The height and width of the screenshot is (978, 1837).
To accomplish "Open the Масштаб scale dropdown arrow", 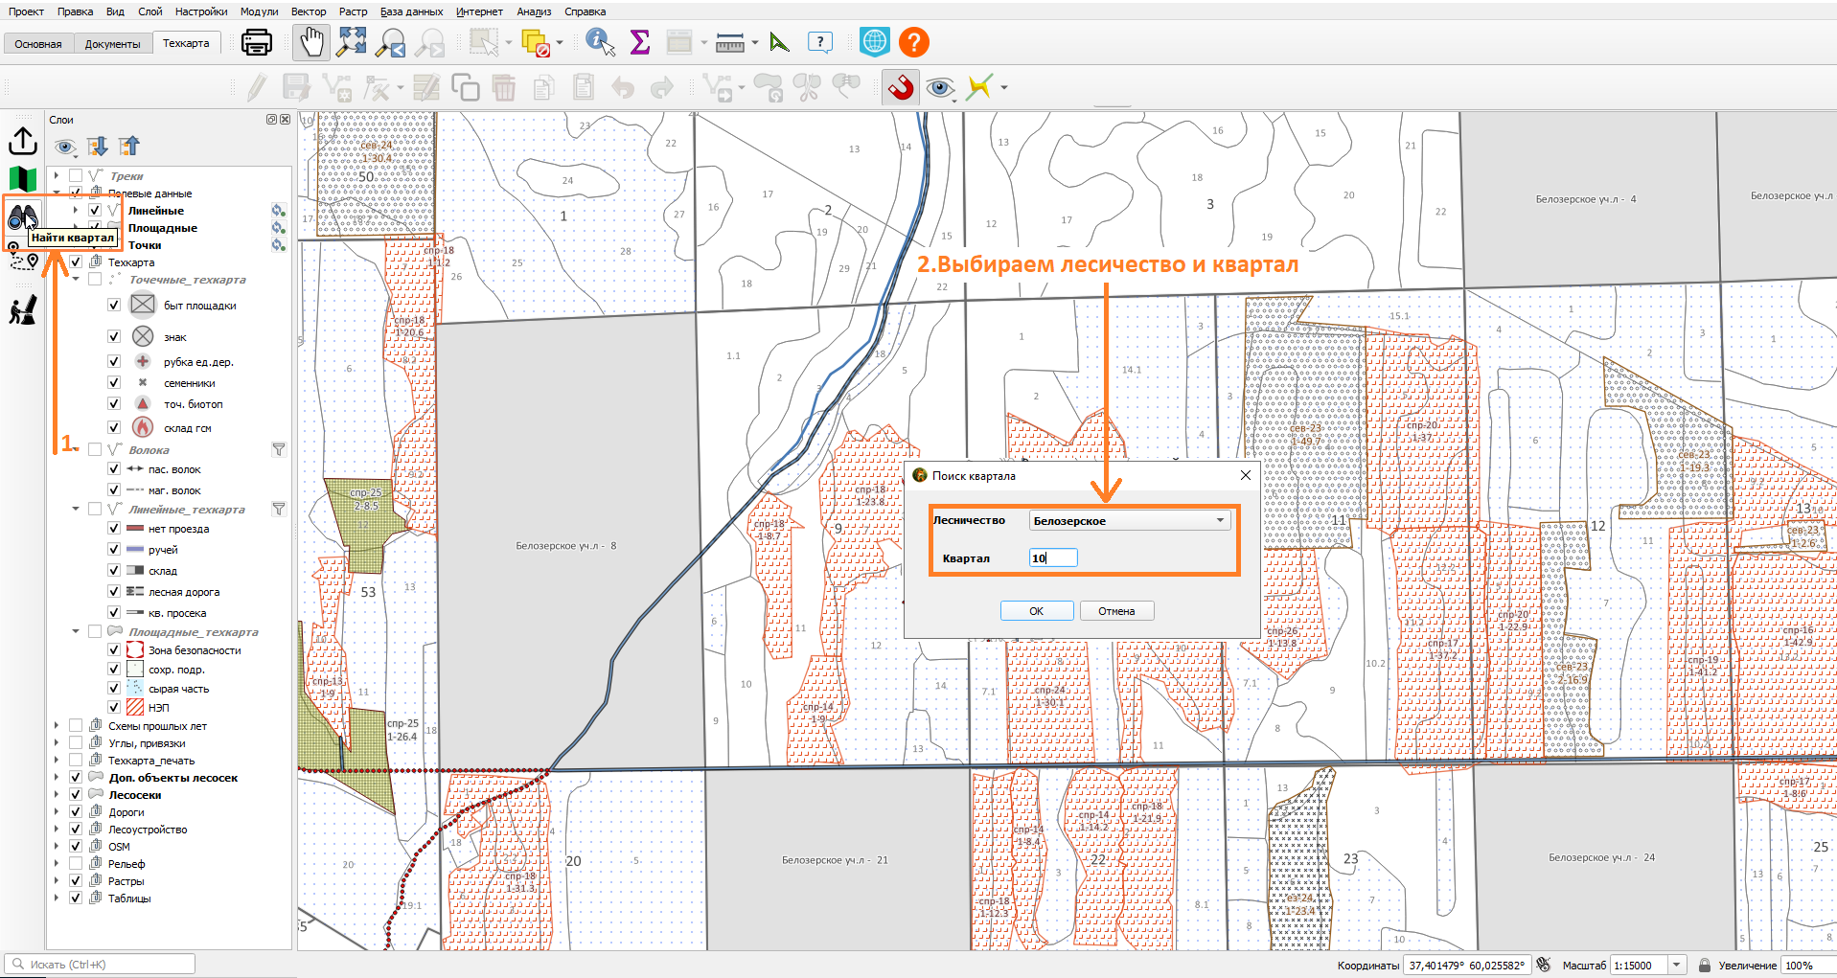I will pyautogui.click(x=1677, y=966).
